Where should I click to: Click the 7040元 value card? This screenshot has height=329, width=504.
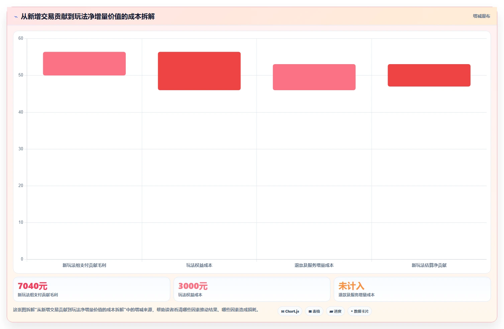coord(92,289)
